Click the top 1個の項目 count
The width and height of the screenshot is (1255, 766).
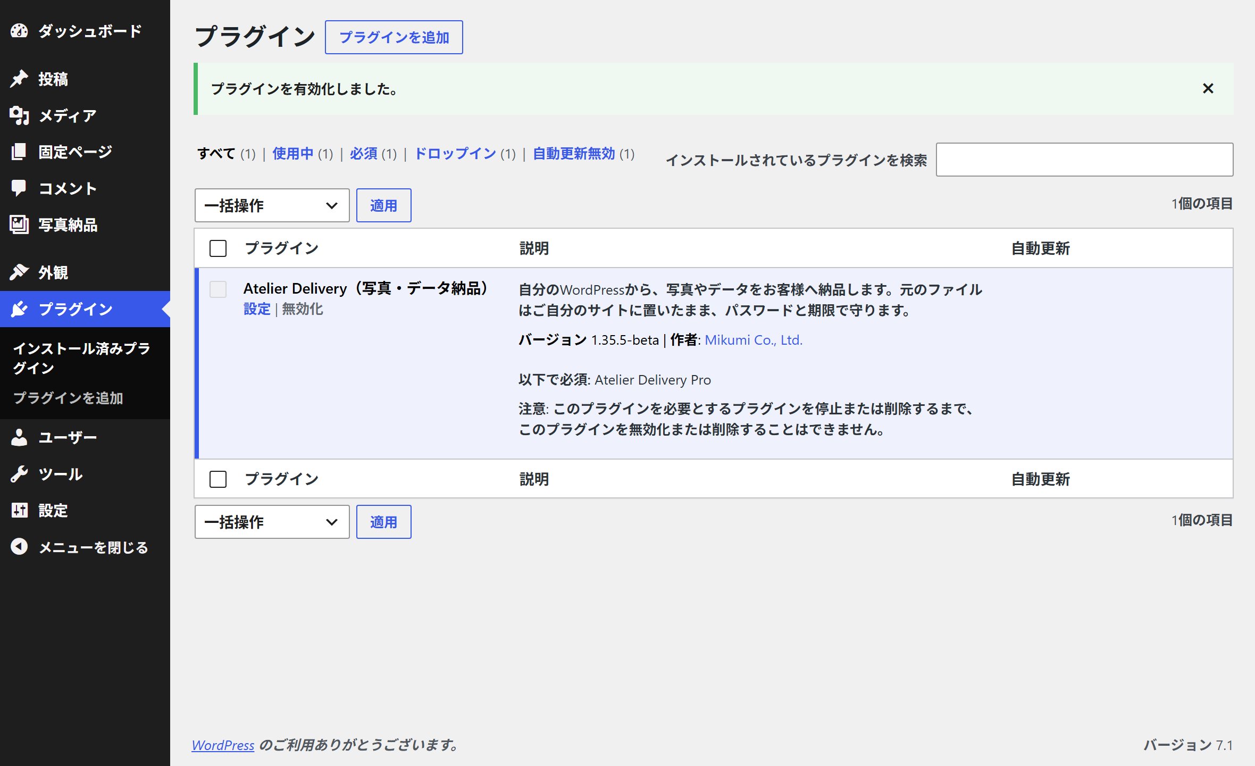(1202, 204)
